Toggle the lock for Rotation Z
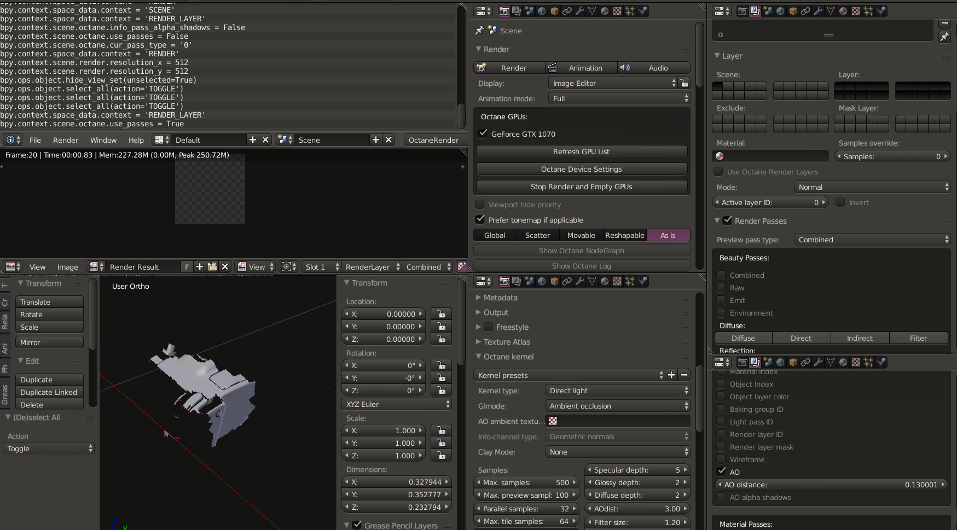Viewport: 957px width, 530px height. (441, 391)
